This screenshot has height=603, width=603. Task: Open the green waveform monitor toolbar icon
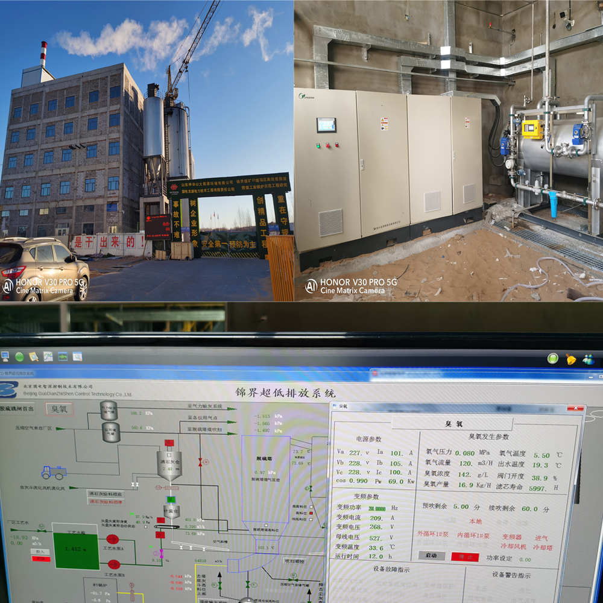pos(63,356)
